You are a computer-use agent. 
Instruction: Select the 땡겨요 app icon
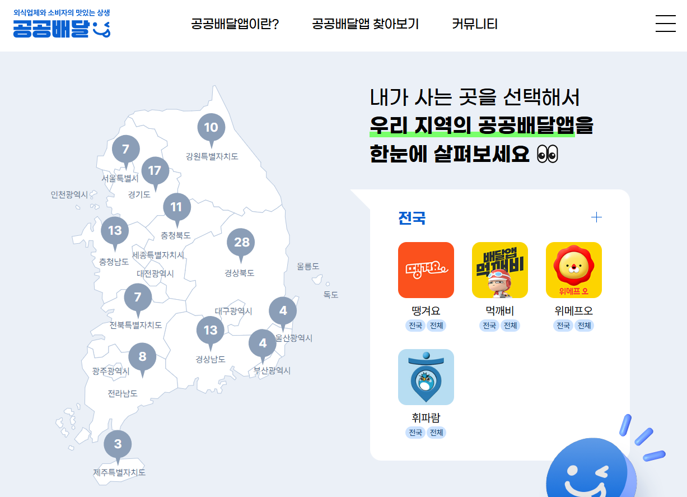click(x=426, y=270)
